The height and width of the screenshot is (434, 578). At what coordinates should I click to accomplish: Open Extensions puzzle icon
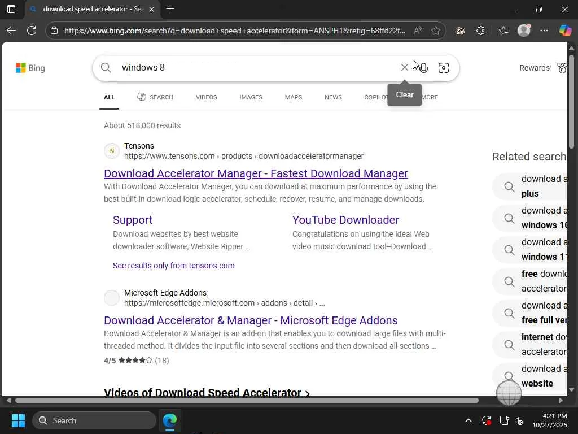click(x=480, y=31)
